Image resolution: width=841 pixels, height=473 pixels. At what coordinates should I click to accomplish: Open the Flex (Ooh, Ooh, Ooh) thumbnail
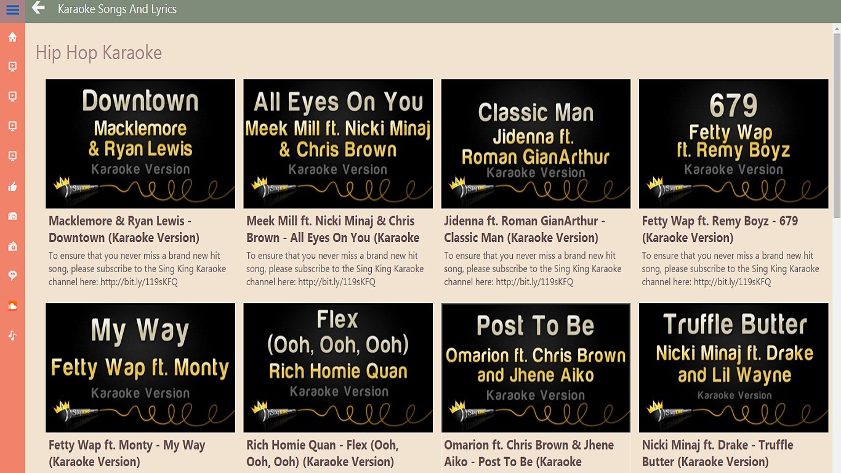coord(338,368)
